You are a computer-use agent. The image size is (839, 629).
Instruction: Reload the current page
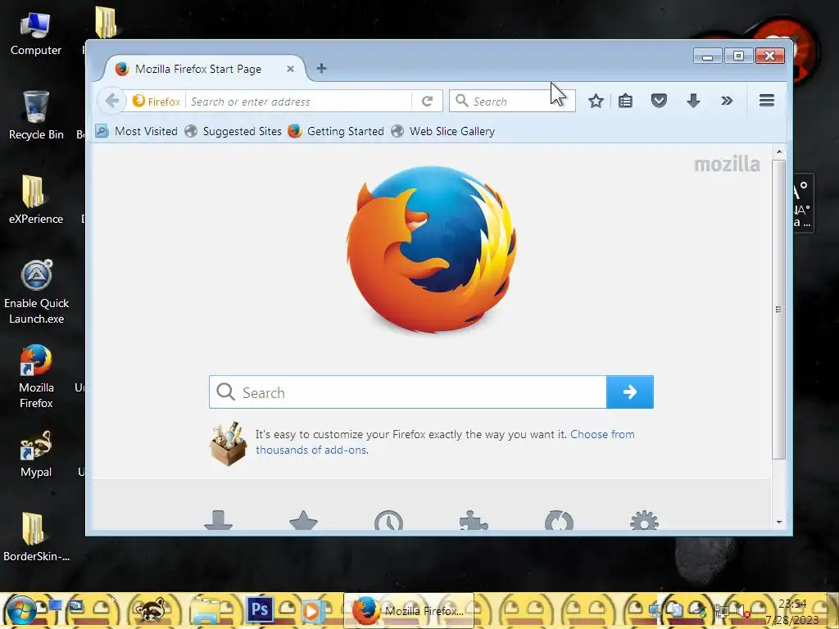[x=427, y=101]
